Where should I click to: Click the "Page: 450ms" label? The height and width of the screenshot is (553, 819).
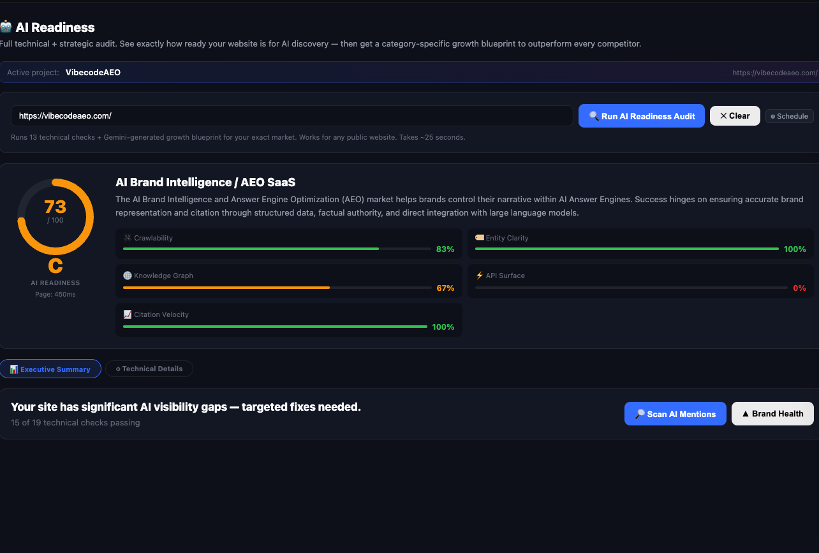coord(55,294)
